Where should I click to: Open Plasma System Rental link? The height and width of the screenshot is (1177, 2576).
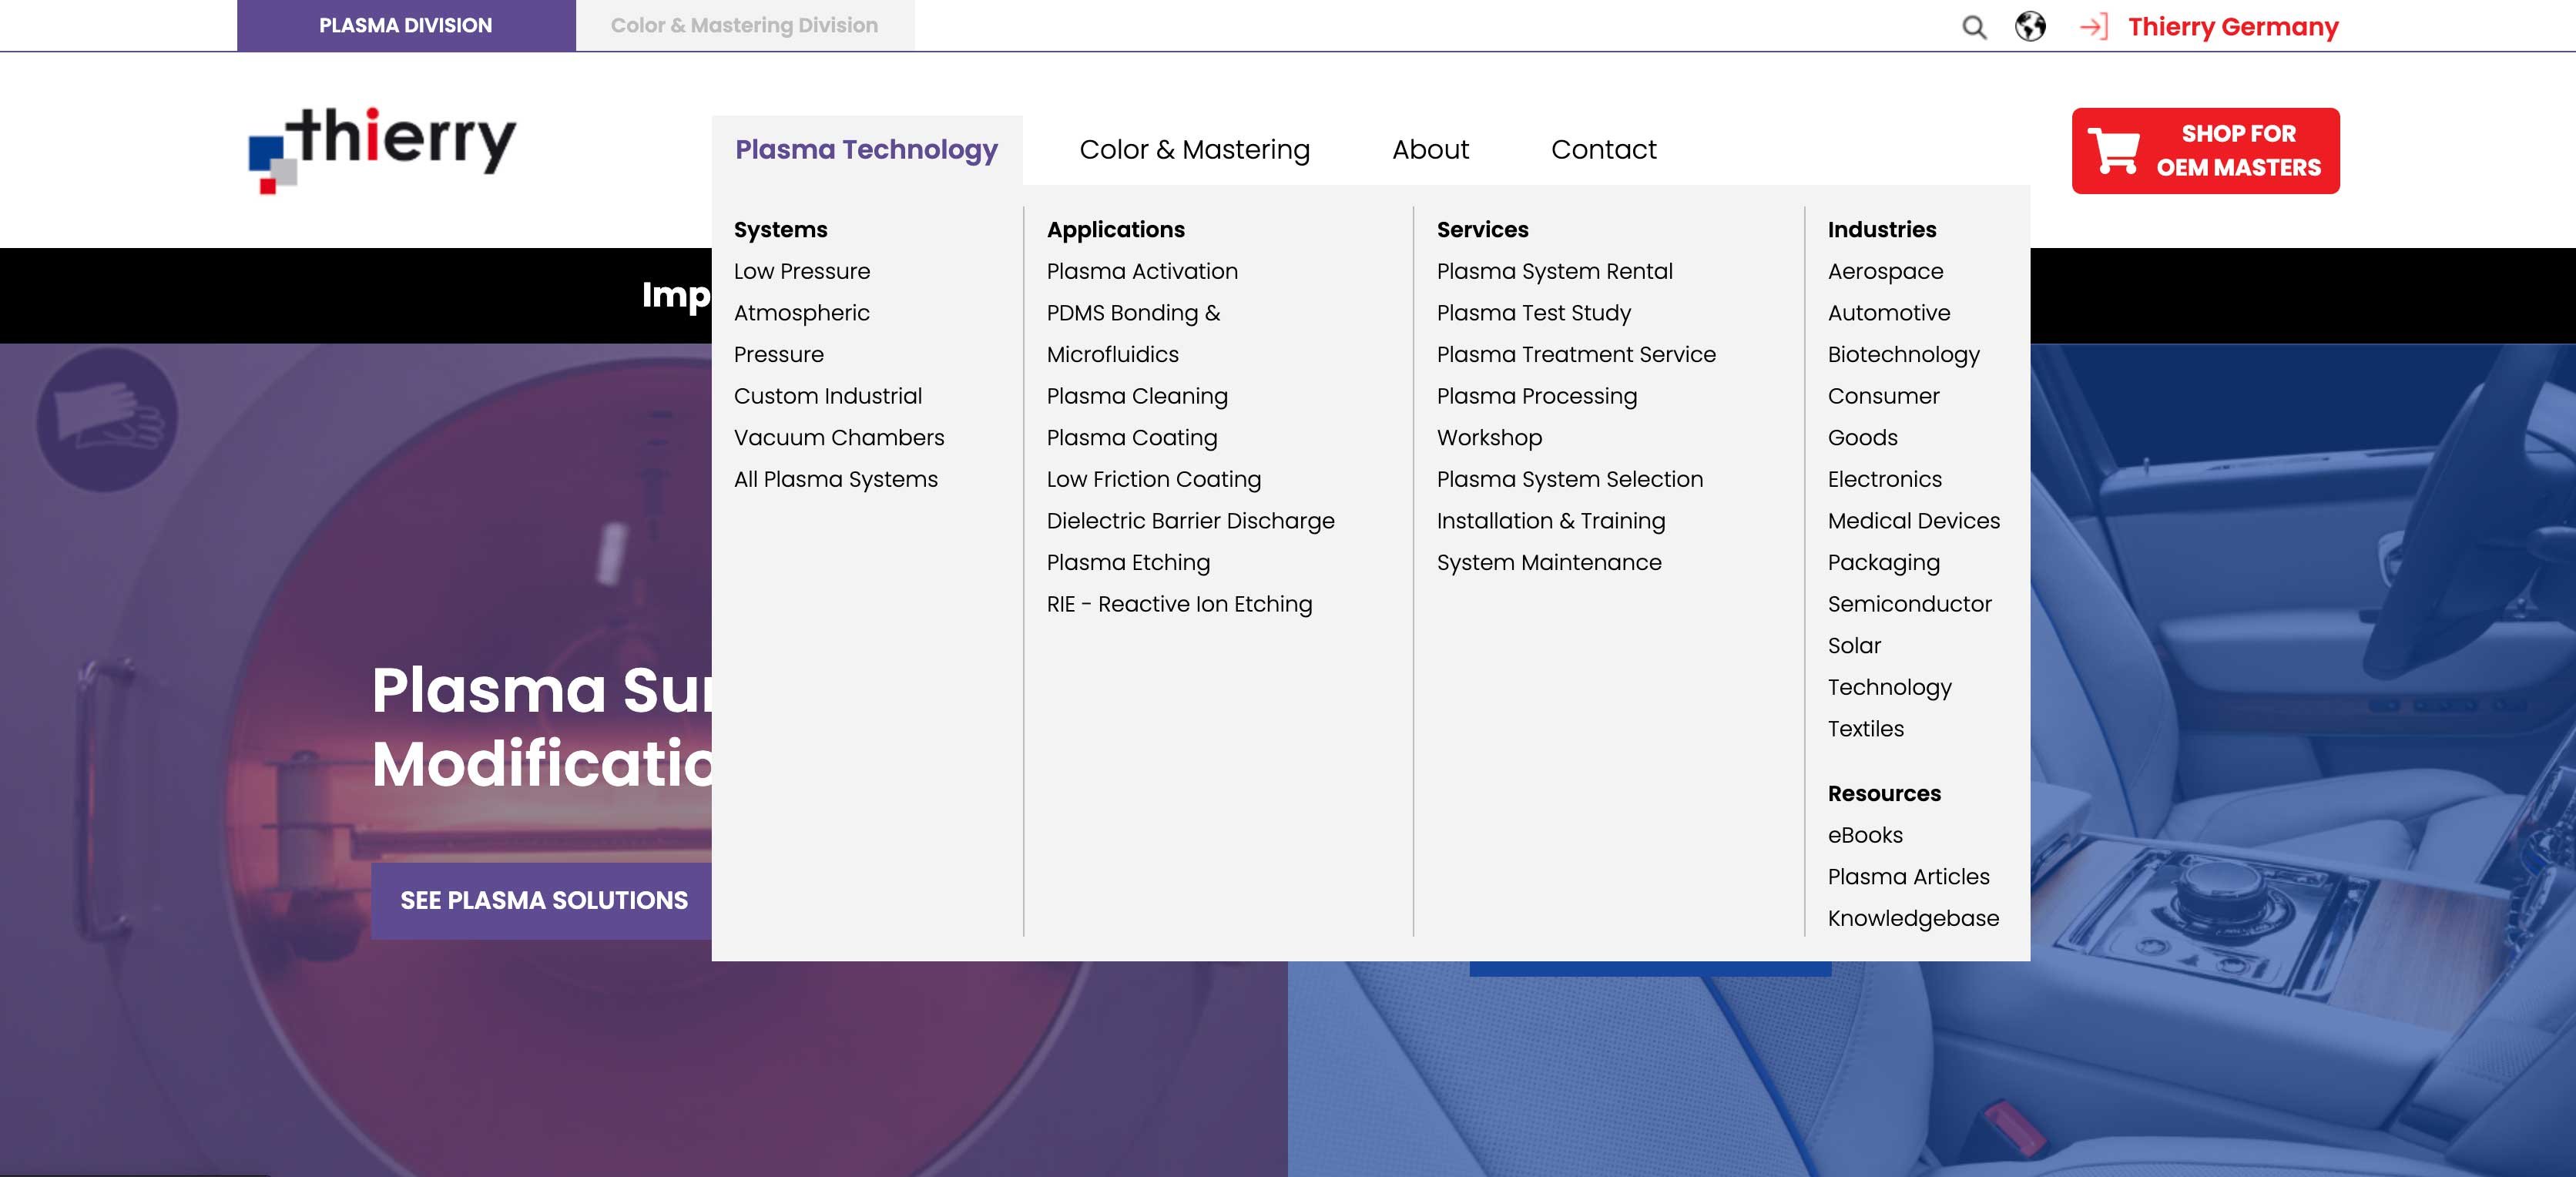pyautogui.click(x=1554, y=271)
